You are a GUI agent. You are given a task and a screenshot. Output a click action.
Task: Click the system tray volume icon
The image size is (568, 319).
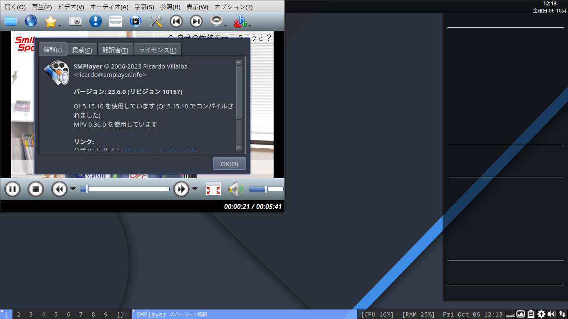pos(552,314)
